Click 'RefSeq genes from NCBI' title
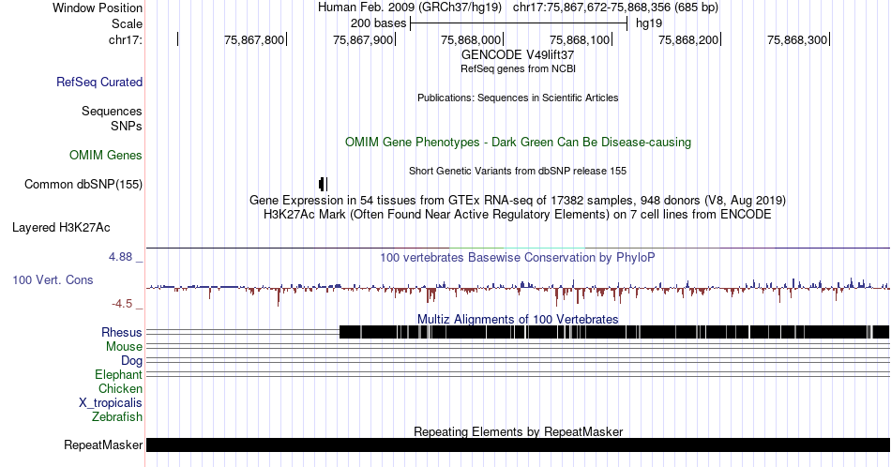Image resolution: width=891 pixels, height=467 pixels. [518, 68]
